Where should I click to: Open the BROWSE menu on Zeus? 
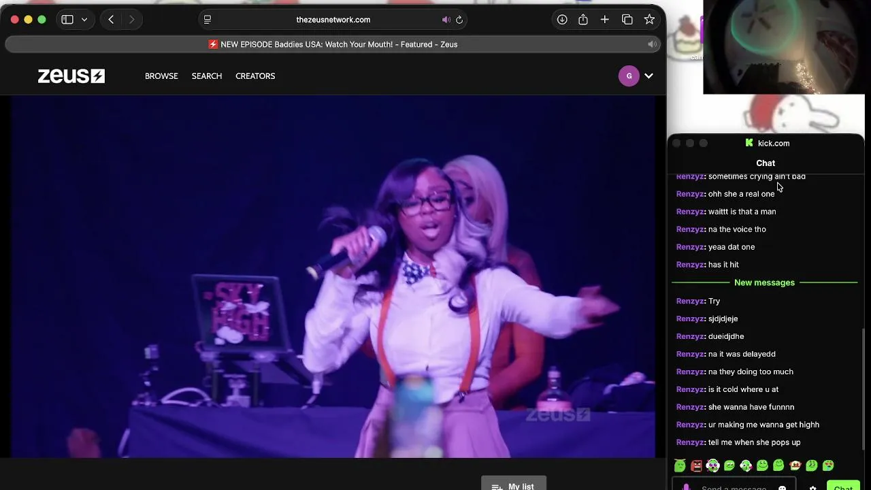161,76
